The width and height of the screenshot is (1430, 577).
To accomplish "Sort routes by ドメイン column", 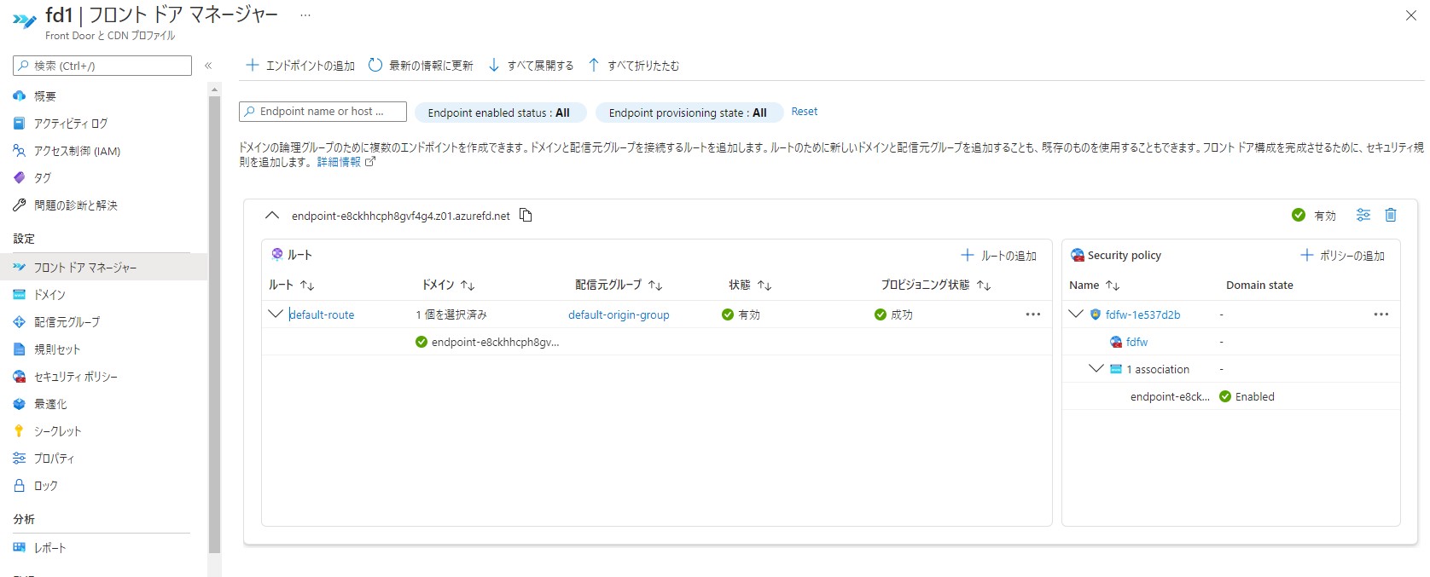I will [448, 285].
